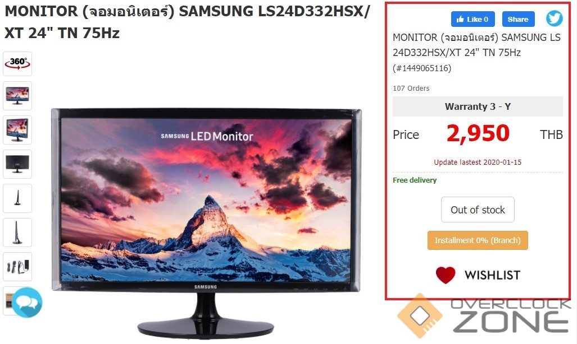Select the cables and accessories thumbnail
Viewport: 577px width, 344px height.
(x=17, y=267)
